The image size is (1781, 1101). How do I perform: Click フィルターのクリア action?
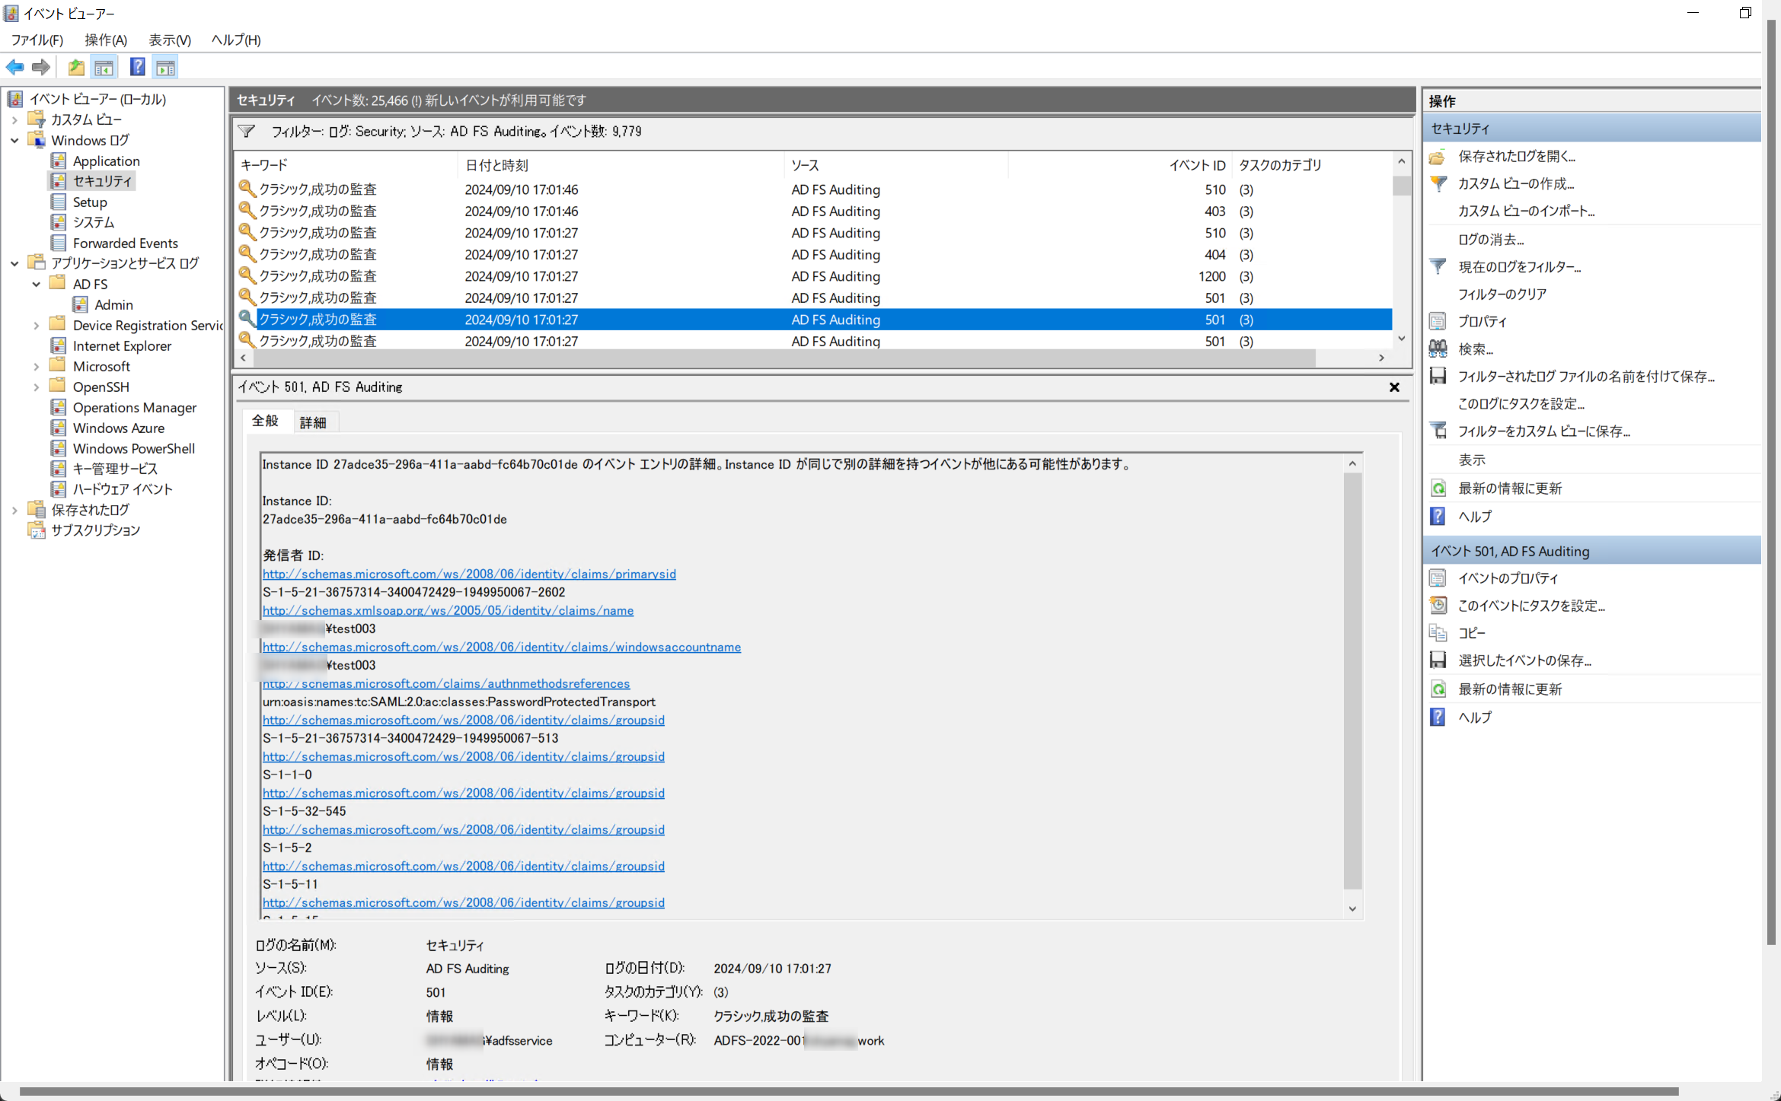click(x=1502, y=294)
